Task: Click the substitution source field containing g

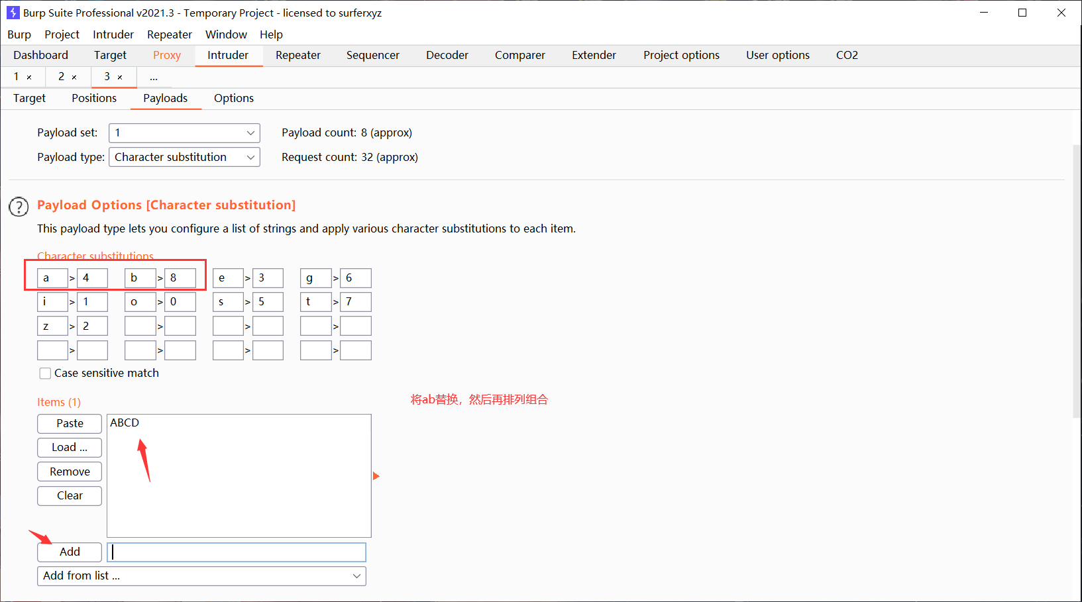Action: [x=316, y=278]
